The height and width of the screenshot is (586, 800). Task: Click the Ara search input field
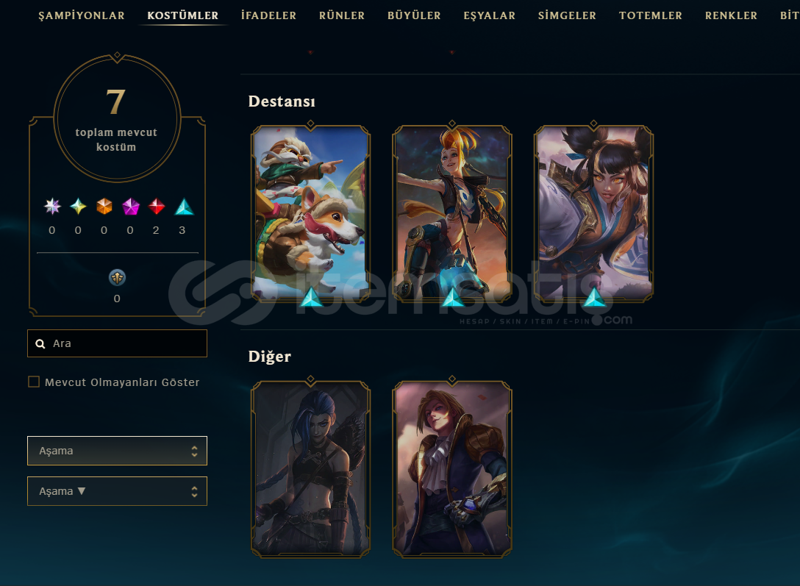(x=118, y=343)
